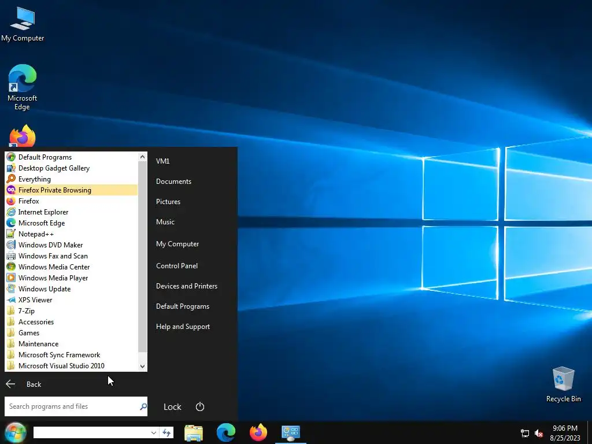Open Windows Media Center icon
Viewport: 592px width, 444px height.
(x=11, y=267)
